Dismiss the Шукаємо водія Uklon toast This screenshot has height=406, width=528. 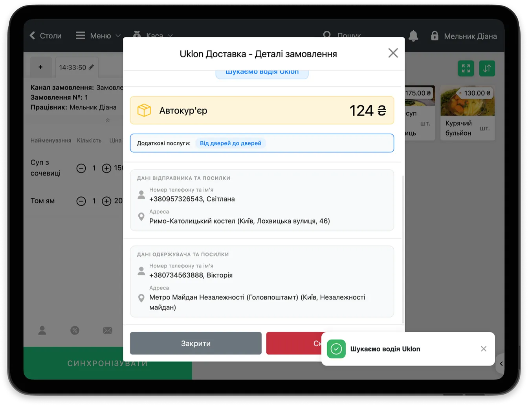(x=484, y=349)
